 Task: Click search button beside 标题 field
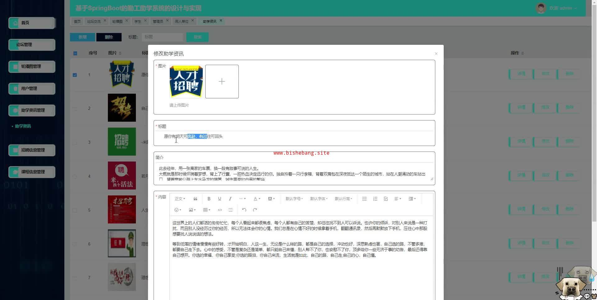(x=197, y=37)
